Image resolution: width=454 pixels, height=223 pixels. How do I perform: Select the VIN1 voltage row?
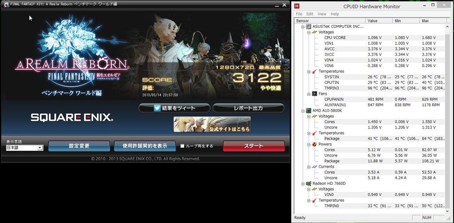tap(384, 43)
